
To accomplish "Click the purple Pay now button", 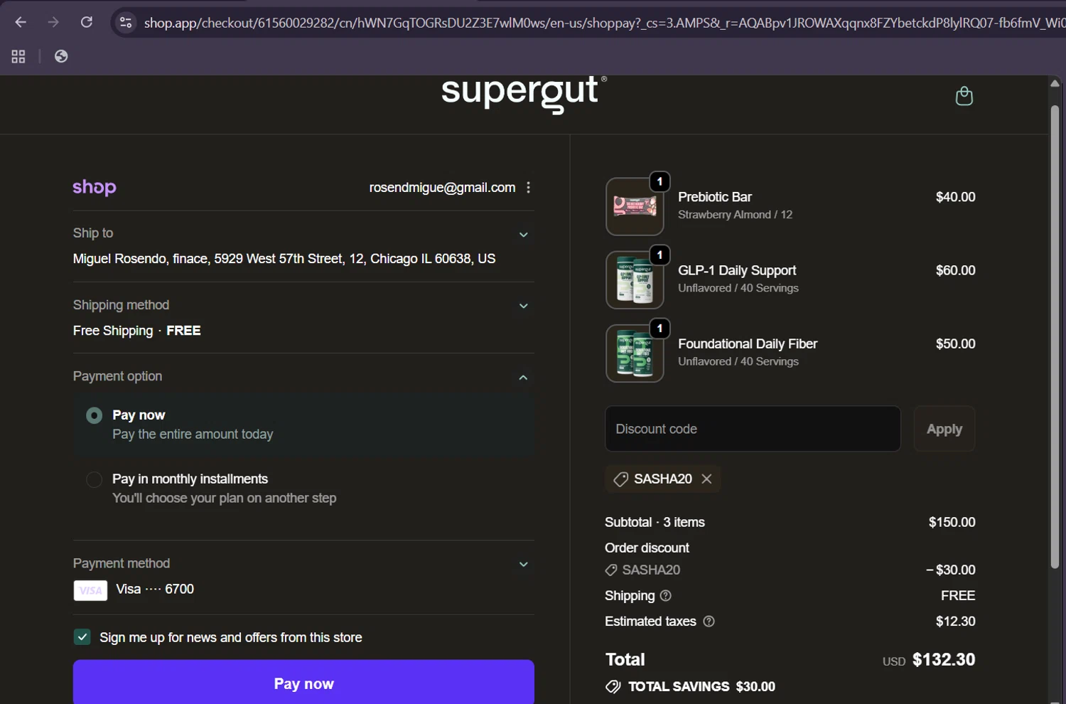I will pyautogui.click(x=303, y=682).
